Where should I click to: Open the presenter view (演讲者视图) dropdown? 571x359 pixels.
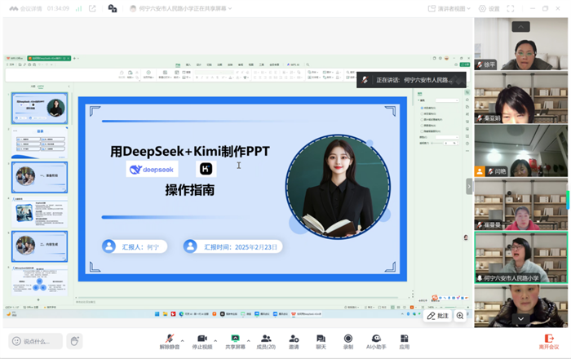(x=449, y=8)
